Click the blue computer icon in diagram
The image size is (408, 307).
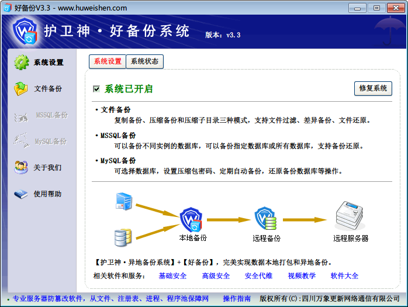[124, 201]
